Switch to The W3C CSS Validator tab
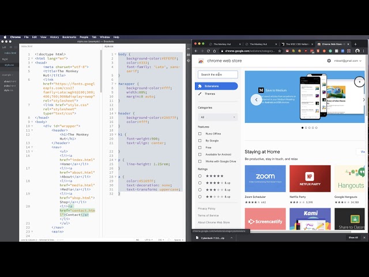 coord(298,44)
